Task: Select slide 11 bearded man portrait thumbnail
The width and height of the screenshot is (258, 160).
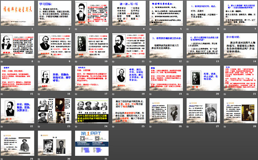Action: pyautogui.click(x=129, y=46)
